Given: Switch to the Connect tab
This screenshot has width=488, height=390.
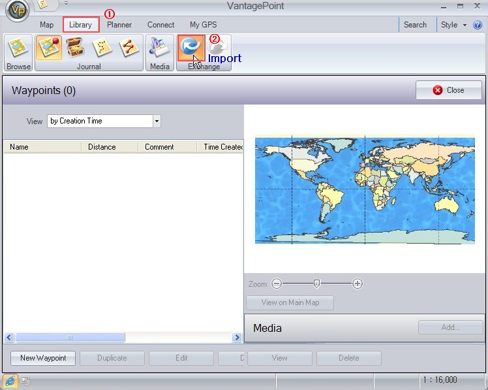Looking at the screenshot, I should 160,25.
